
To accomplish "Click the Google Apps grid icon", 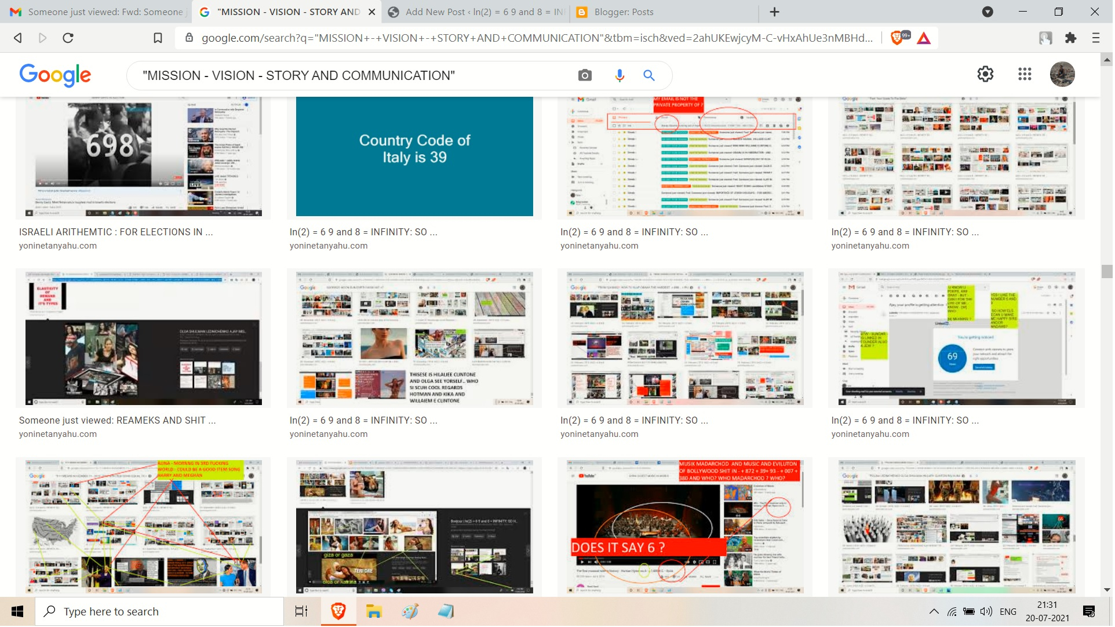I will click(x=1024, y=74).
